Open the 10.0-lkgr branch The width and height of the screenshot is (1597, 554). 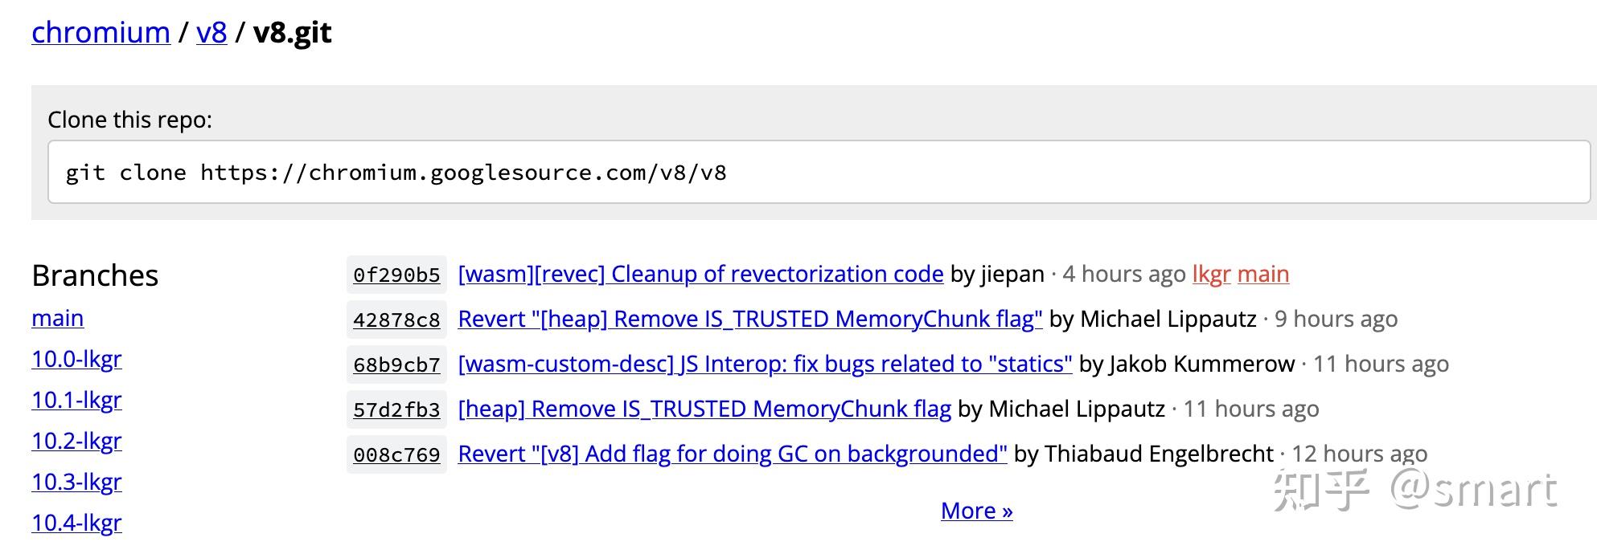click(x=76, y=360)
